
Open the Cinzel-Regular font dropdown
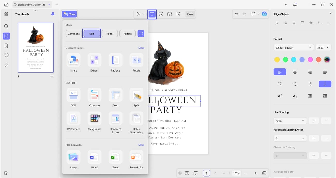293,47
